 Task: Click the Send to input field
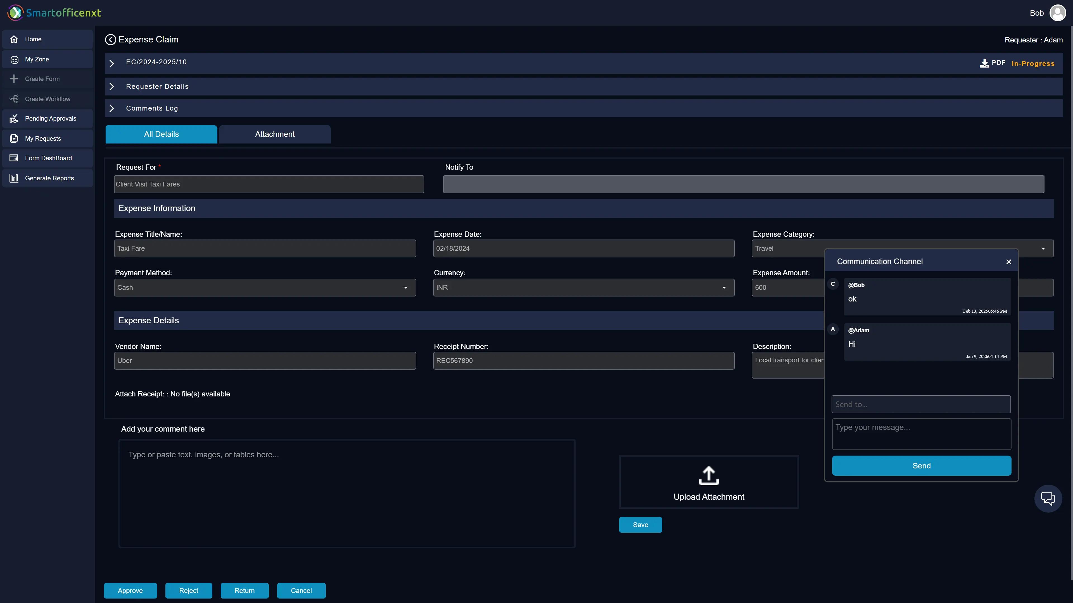click(x=921, y=404)
